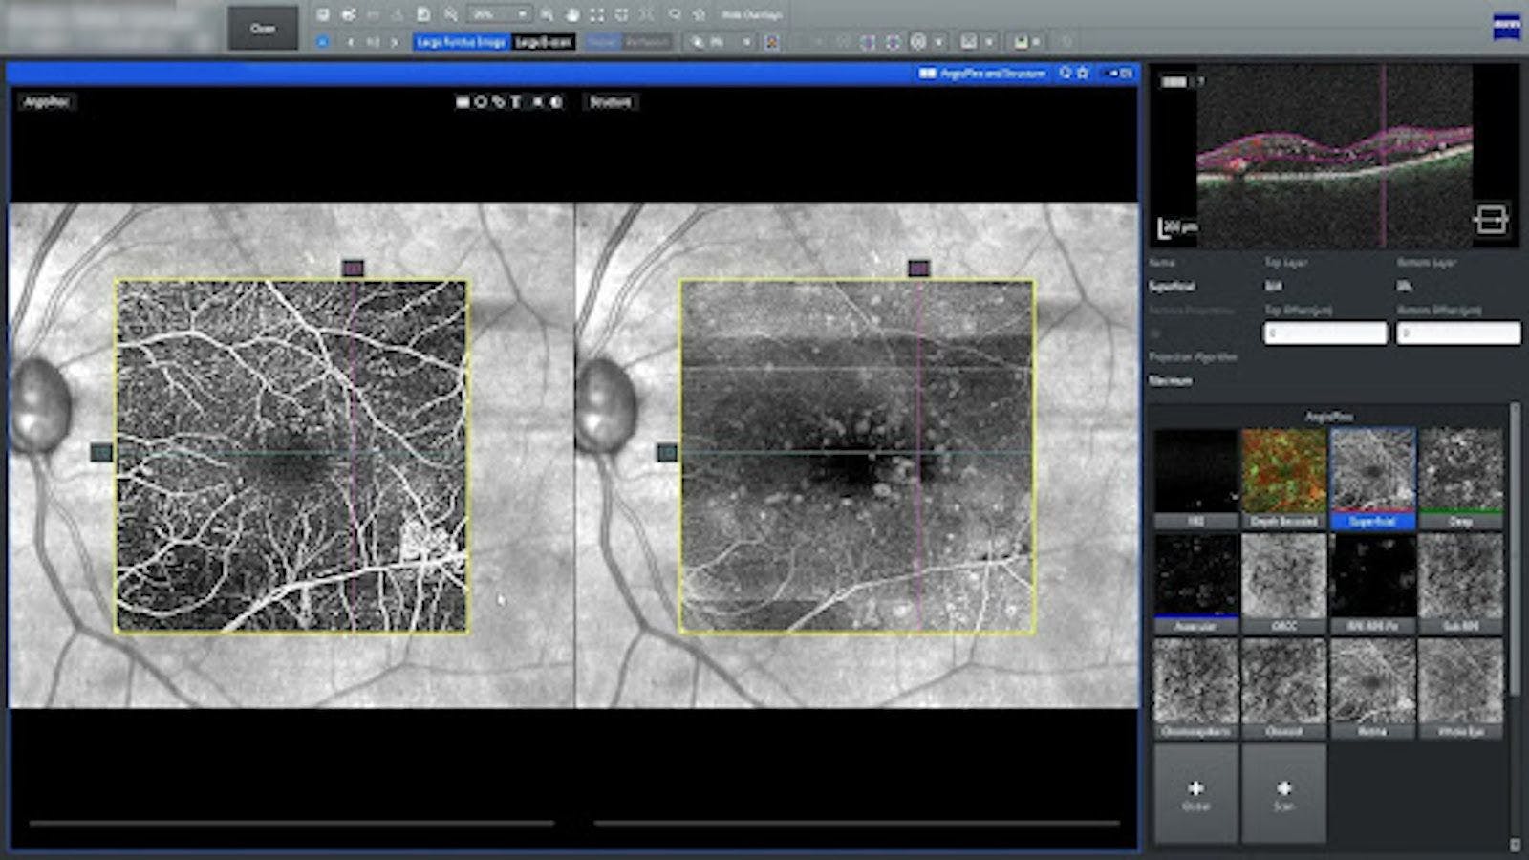Select the Large Fundus Image view tab

click(x=462, y=42)
